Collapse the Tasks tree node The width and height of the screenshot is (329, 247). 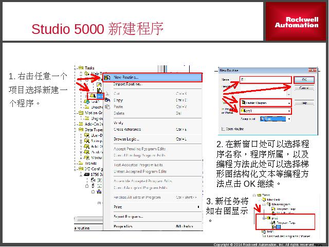76,68
